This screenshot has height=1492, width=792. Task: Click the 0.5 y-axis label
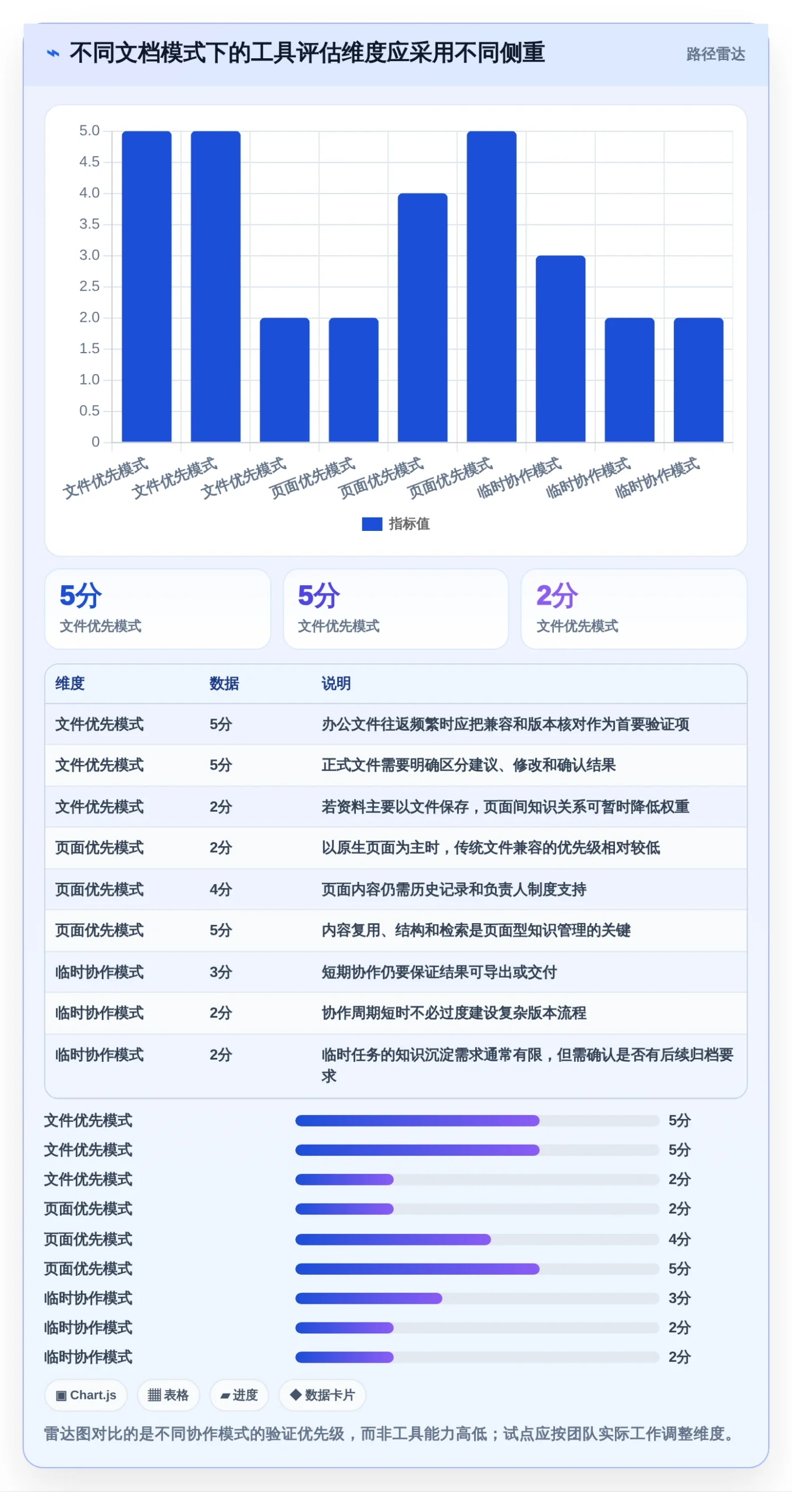[89, 411]
